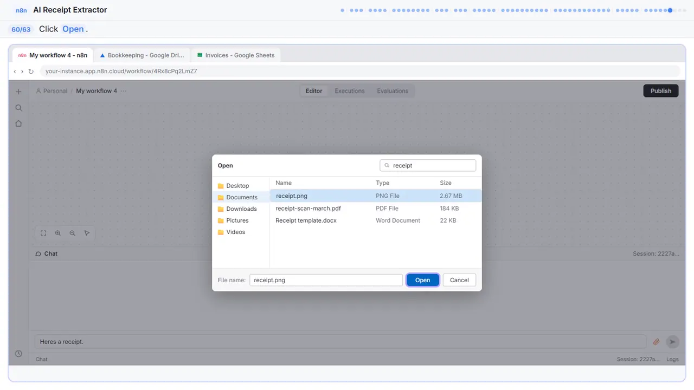
Task: Click the clock history icon in sidebar
Action: click(x=18, y=354)
